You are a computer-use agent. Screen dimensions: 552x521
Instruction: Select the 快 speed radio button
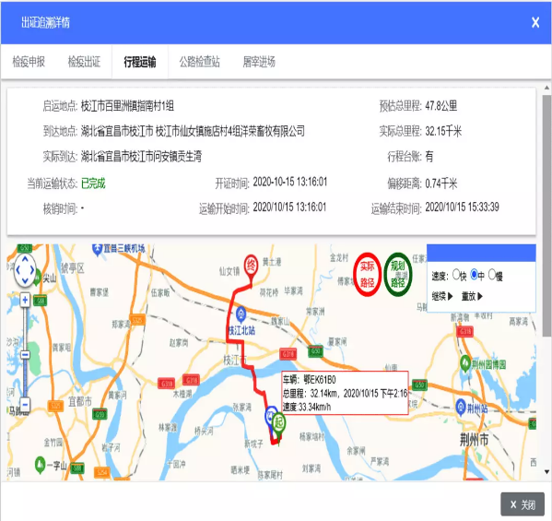pyautogui.click(x=456, y=274)
